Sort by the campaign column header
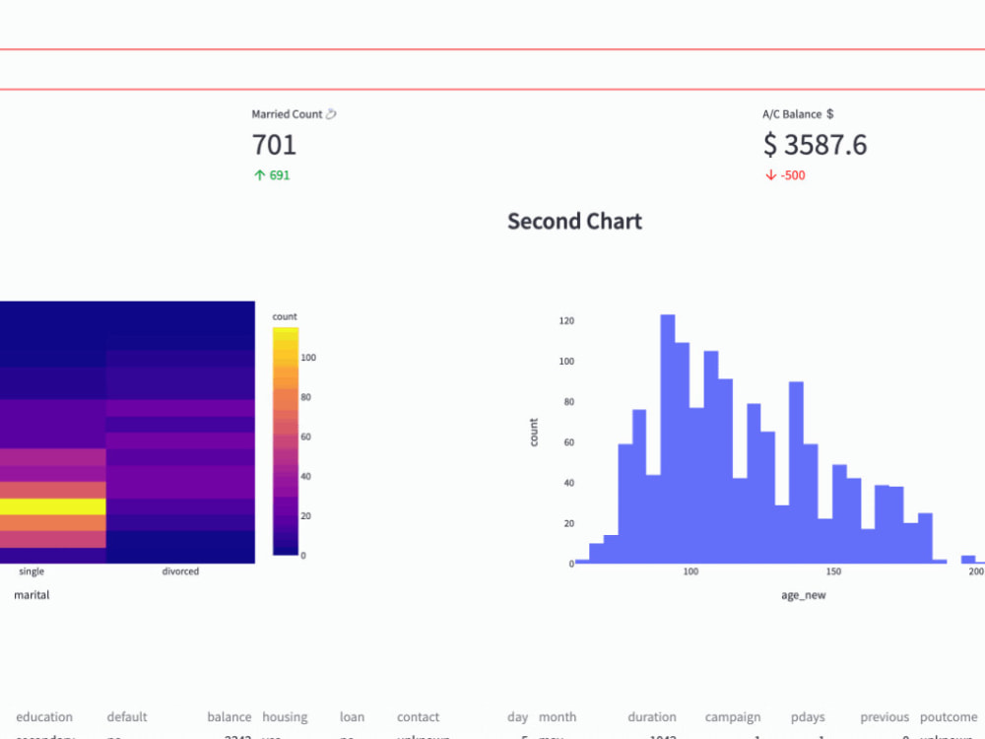This screenshot has width=985, height=739. coord(733,717)
